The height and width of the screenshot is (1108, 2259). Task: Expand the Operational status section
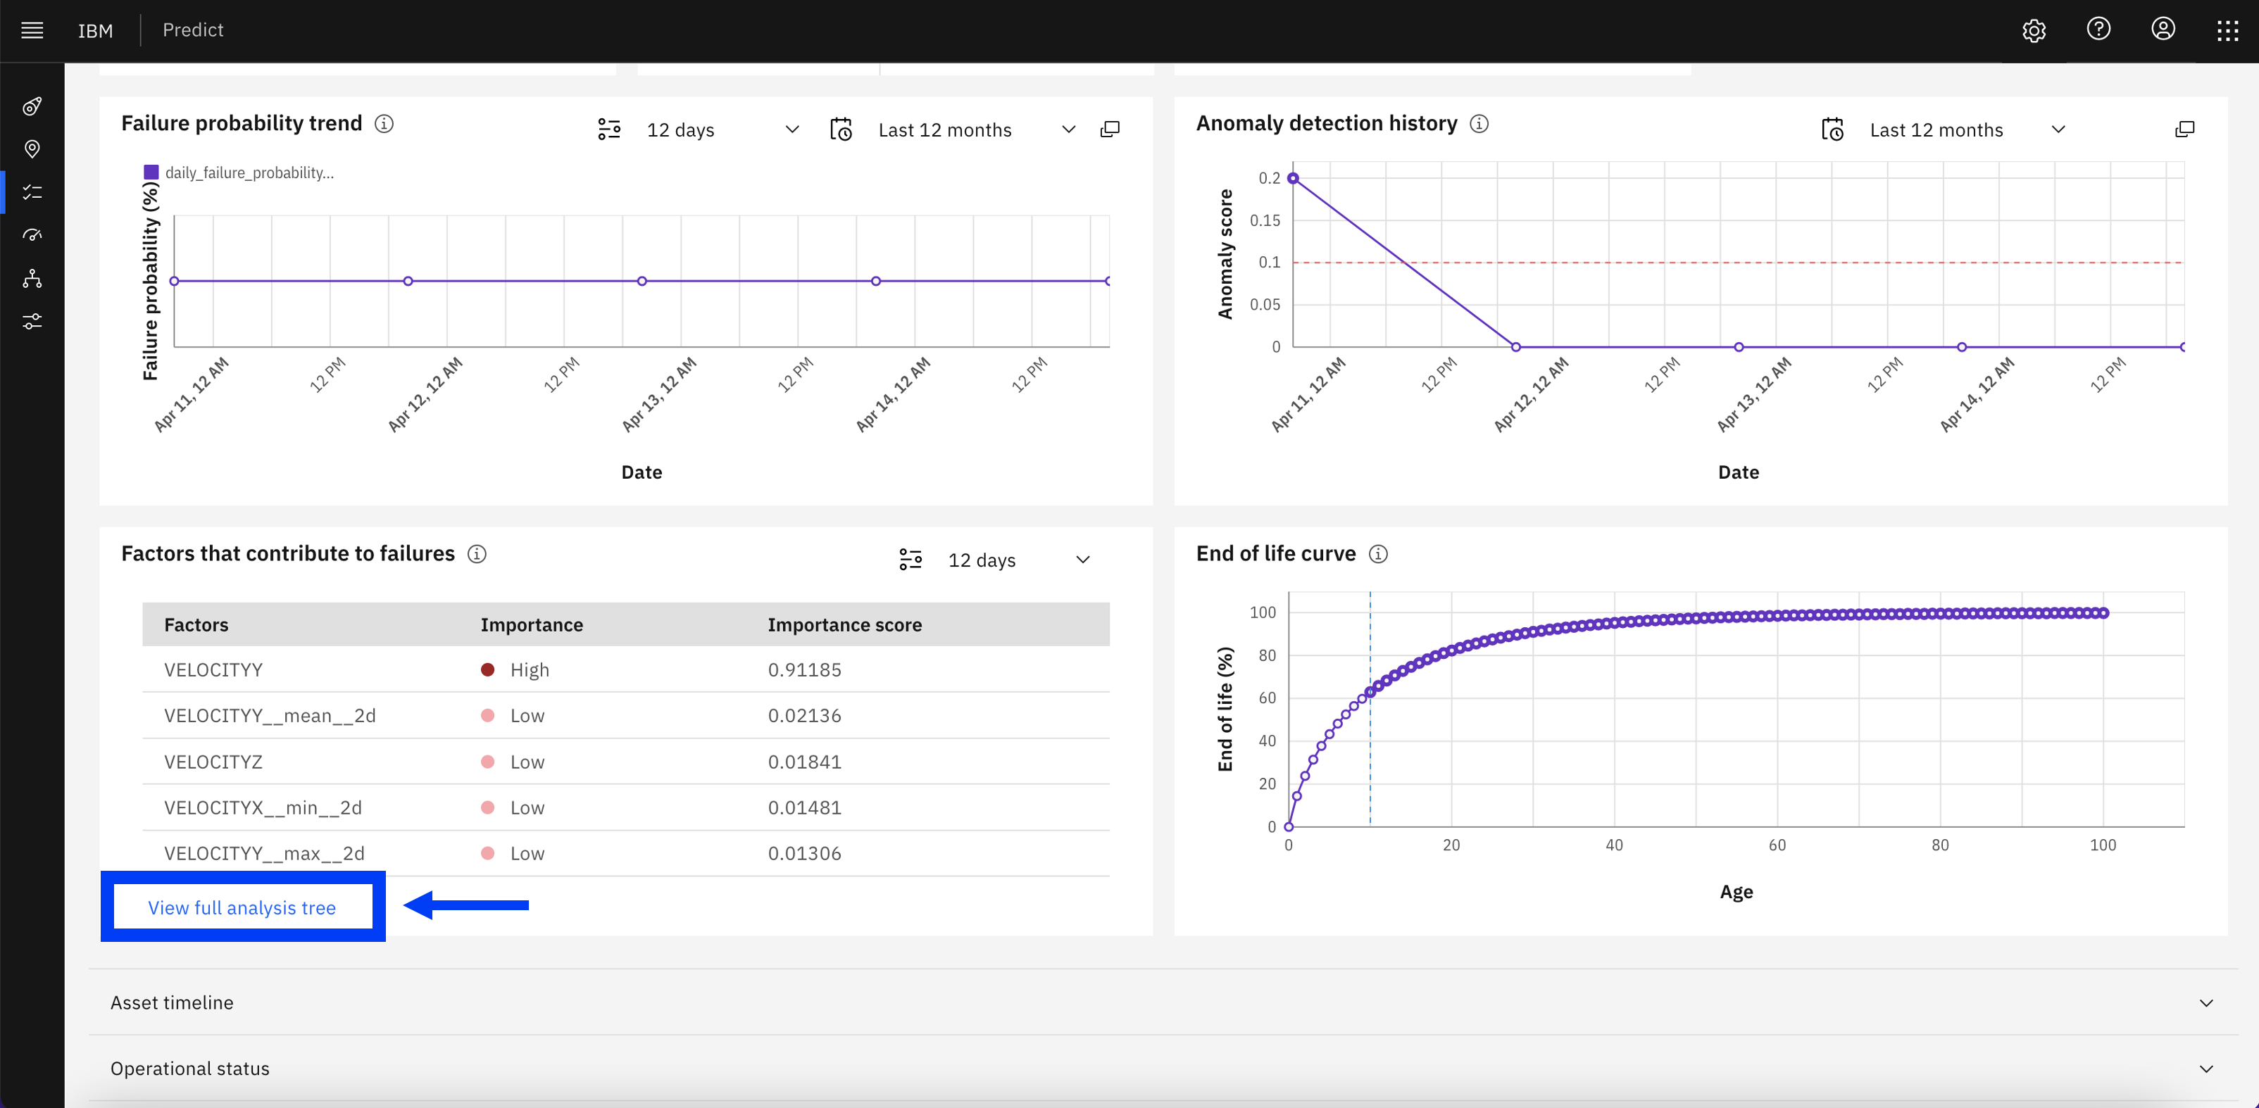pos(1163,1069)
